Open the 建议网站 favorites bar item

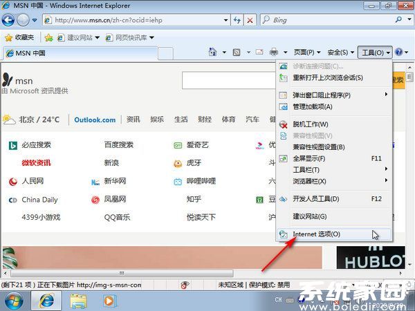coord(79,37)
